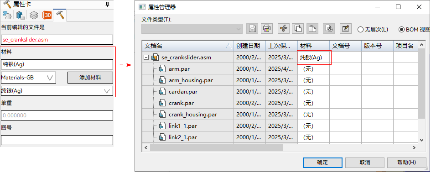Click the (无) material cell for crank.par

click(x=313, y=103)
